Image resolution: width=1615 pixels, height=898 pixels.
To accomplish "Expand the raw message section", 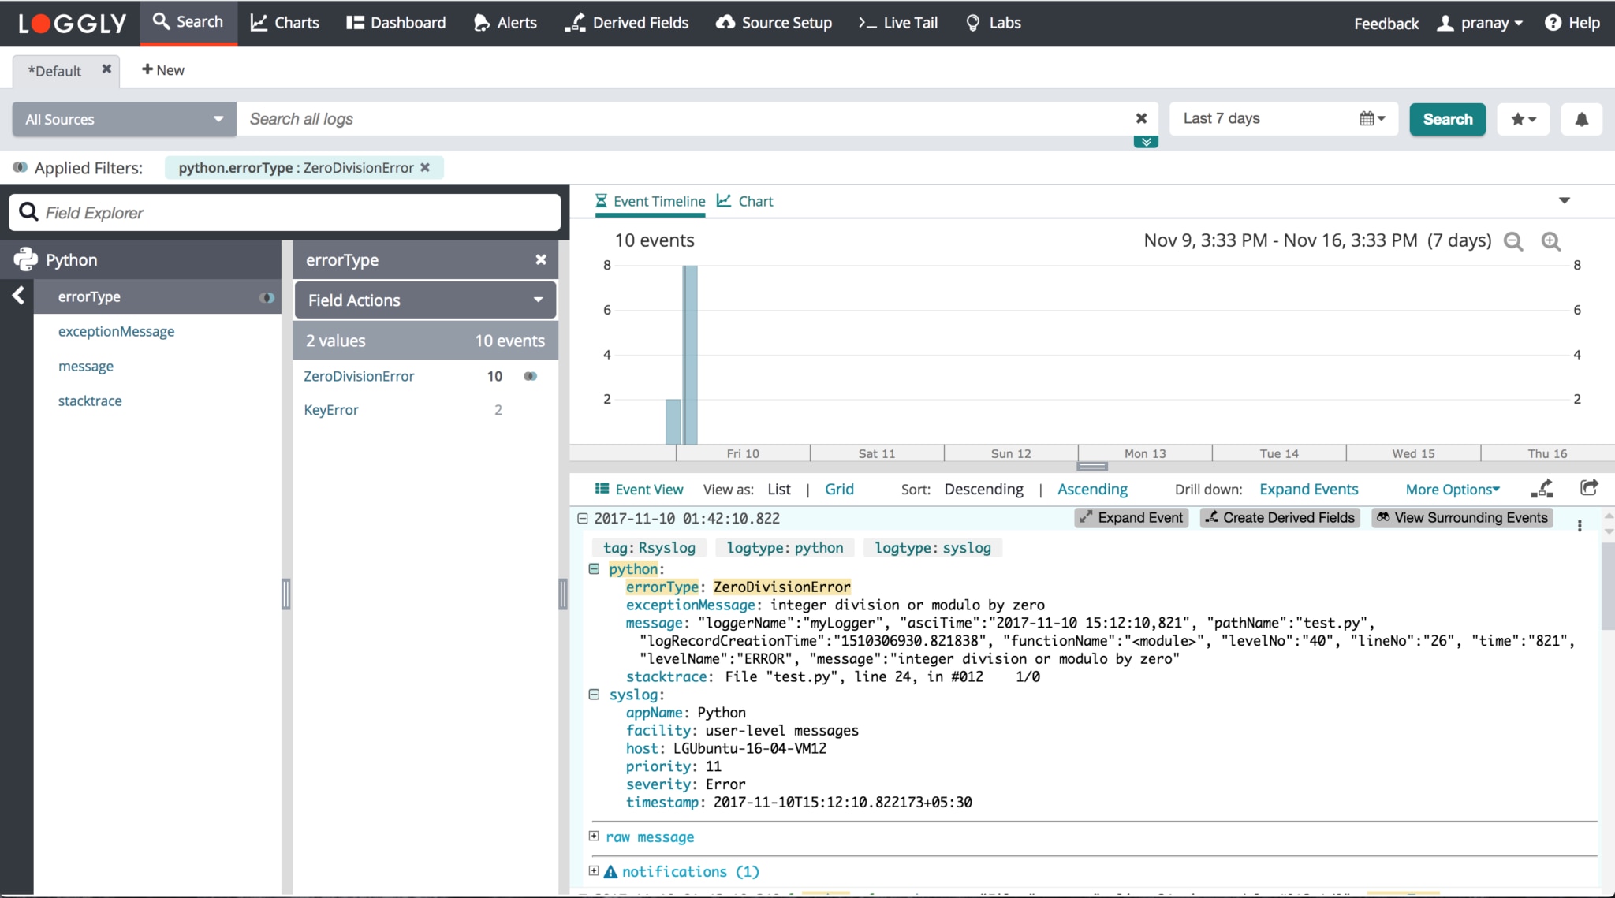I will pyautogui.click(x=594, y=836).
